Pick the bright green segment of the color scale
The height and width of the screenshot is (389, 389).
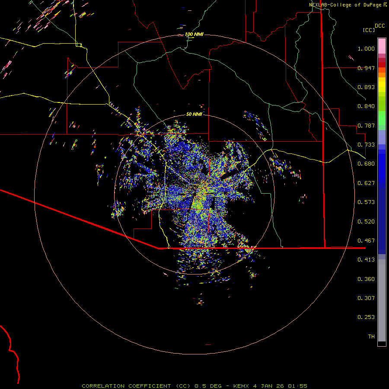pyautogui.click(x=382, y=118)
